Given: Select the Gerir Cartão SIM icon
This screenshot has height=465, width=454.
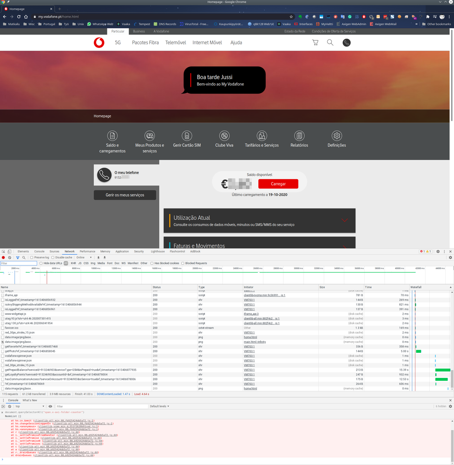Looking at the screenshot, I should [187, 135].
